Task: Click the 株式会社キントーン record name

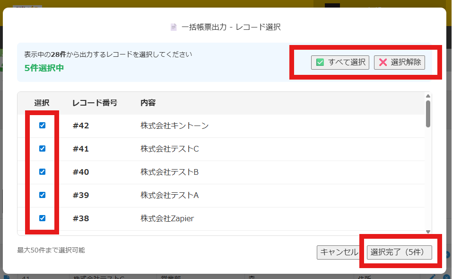Action: (174, 126)
